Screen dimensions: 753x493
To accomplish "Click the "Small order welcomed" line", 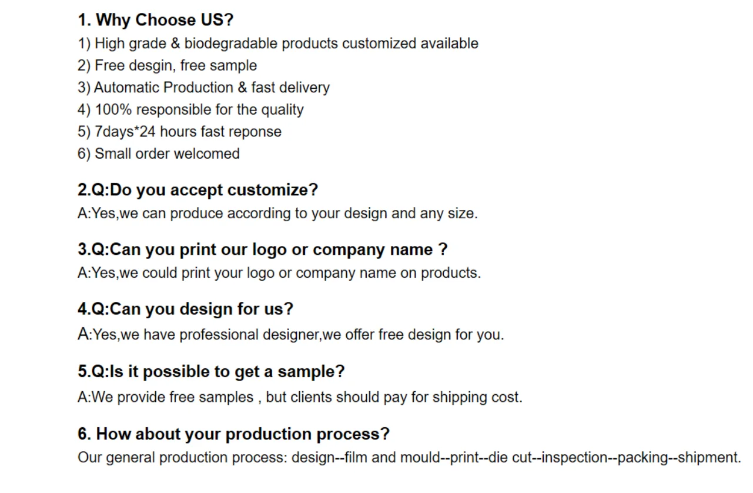I will [x=159, y=154].
